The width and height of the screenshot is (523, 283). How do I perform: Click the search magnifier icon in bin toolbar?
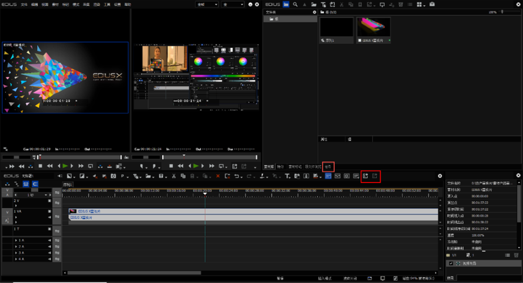295,4
